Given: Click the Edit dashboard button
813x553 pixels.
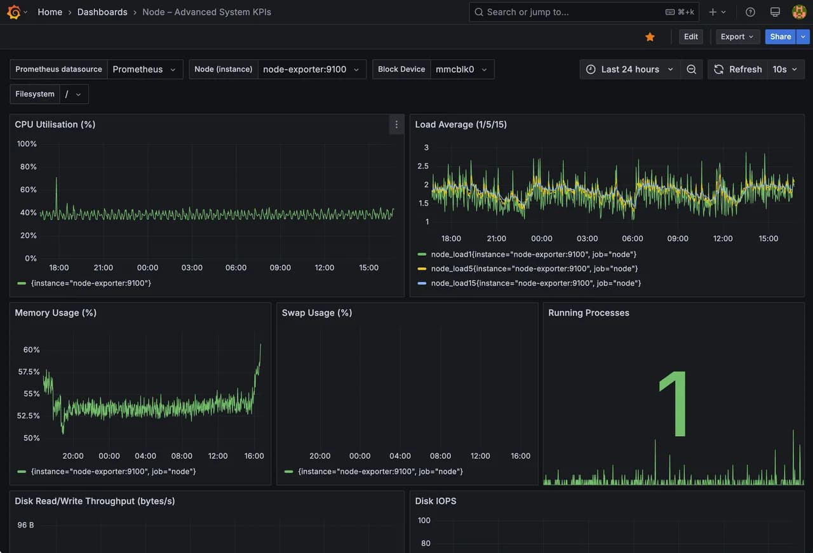Looking at the screenshot, I should [x=691, y=37].
